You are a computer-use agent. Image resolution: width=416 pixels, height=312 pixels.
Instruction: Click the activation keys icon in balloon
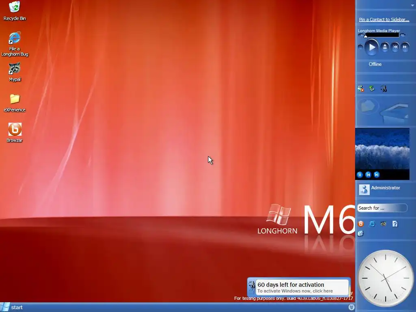[x=251, y=286]
